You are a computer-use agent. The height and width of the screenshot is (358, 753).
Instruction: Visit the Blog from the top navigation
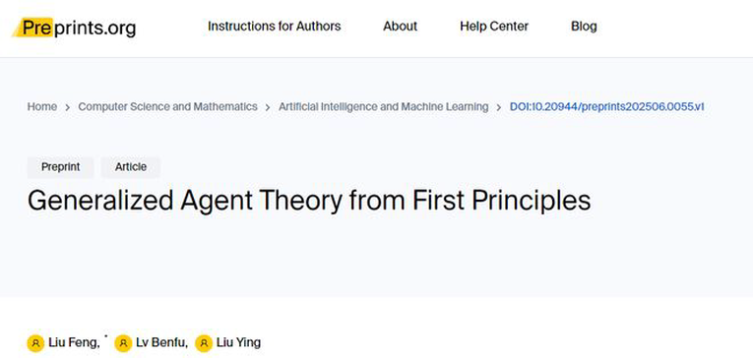pyautogui.click(x=584, y=26)
